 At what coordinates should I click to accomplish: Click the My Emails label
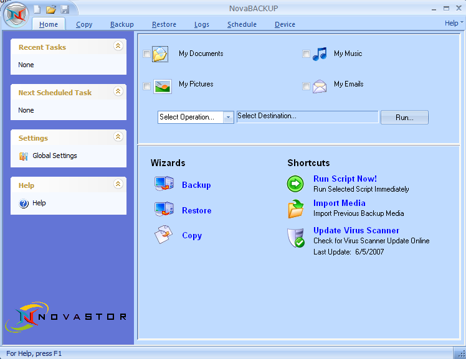(349, 84)
